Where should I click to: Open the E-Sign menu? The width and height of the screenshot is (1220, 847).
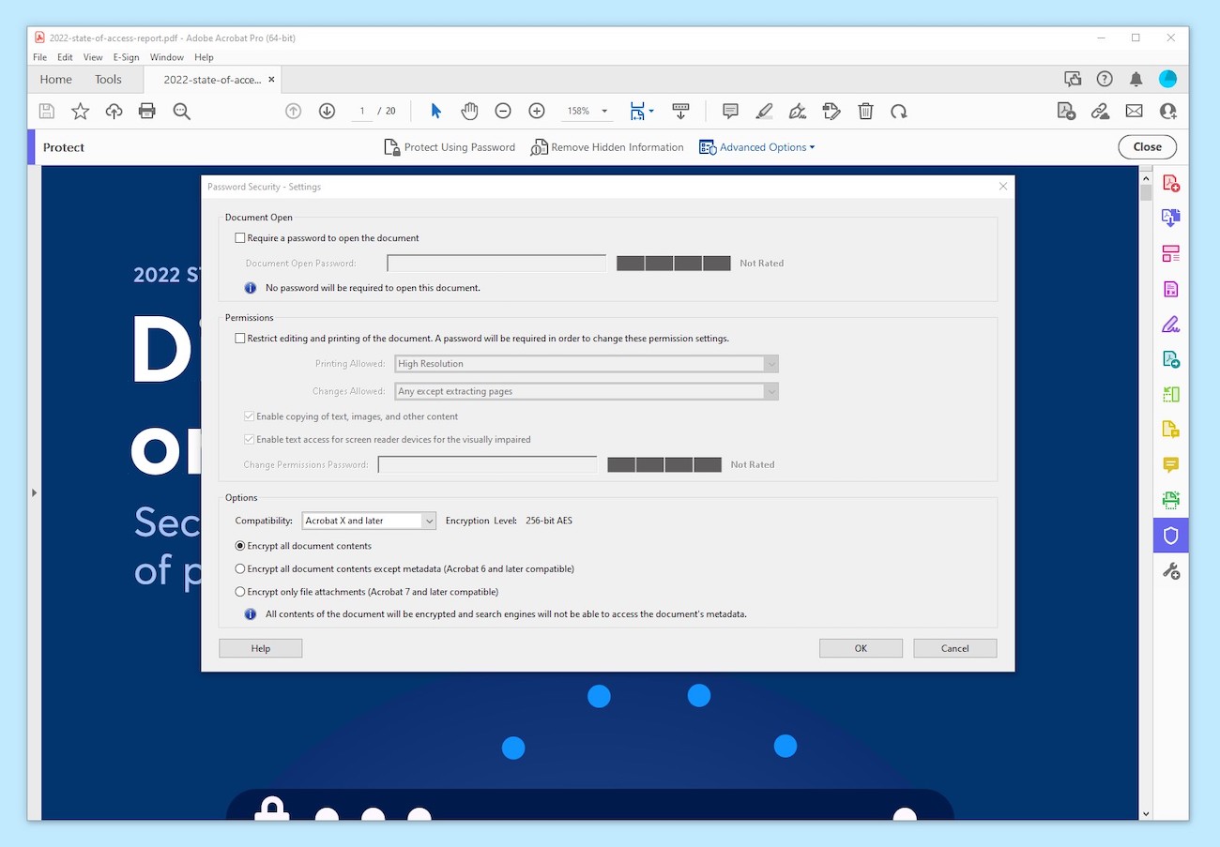tap(126, 56)
